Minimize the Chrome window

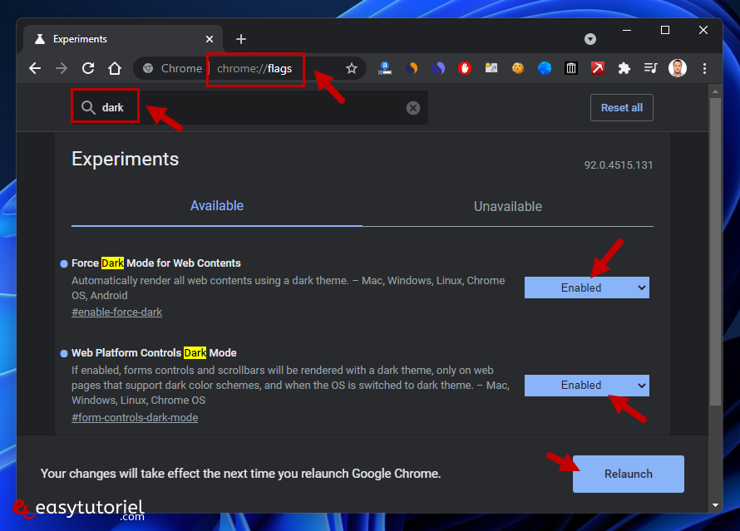tap(627, 30)
